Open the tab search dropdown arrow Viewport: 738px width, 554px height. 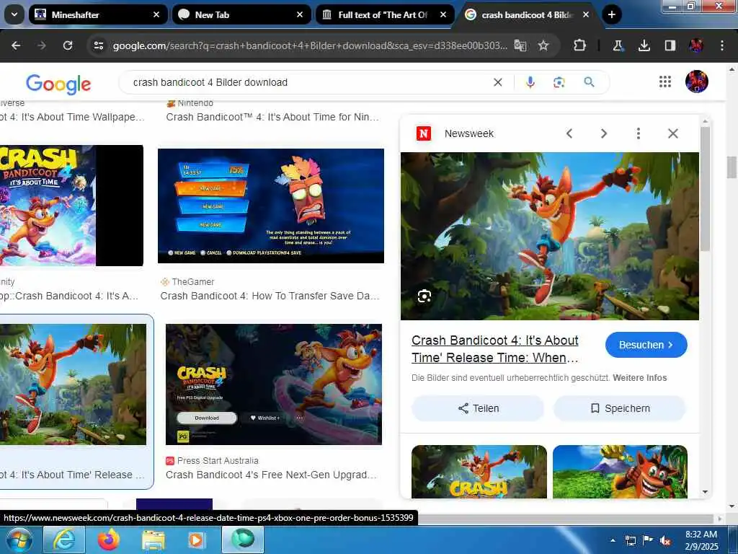coord(14,14)
